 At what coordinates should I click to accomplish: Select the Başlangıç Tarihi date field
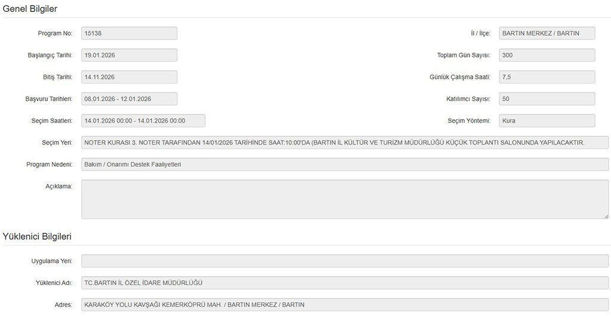129,55
